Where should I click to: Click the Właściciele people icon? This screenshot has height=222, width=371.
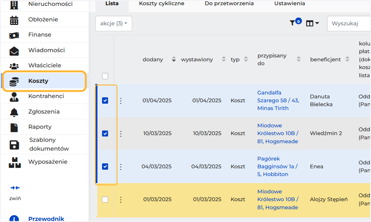point(14,66)
